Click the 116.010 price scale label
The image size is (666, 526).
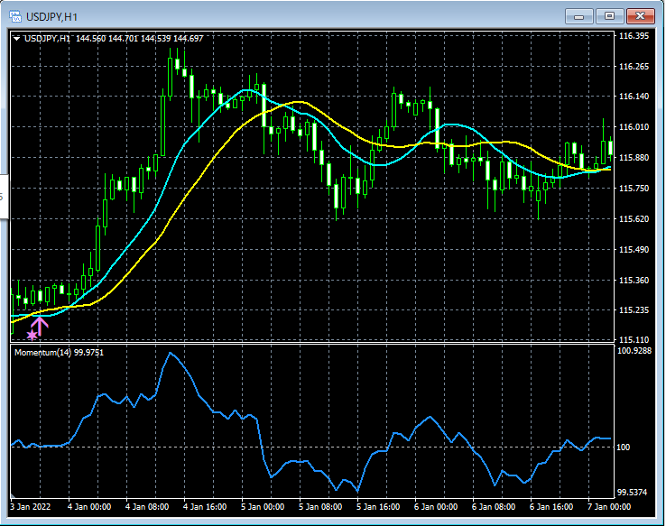634,127
